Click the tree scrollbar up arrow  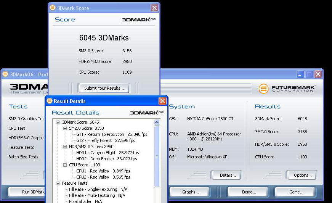point(157,122)
